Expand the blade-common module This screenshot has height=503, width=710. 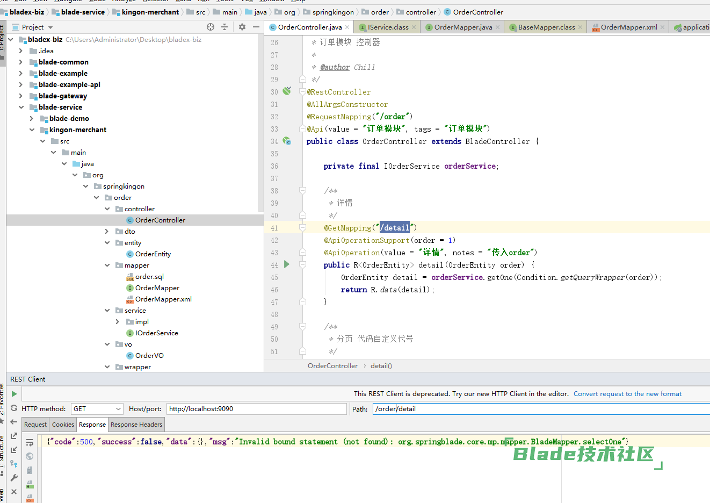pyautogui.click(x=21, y=62)
